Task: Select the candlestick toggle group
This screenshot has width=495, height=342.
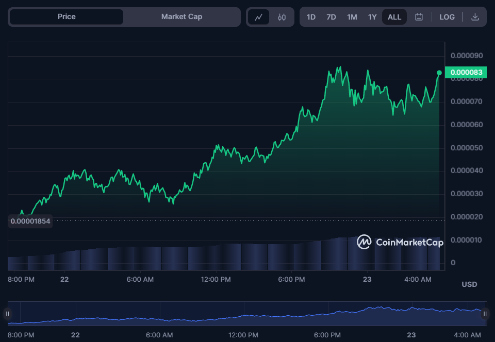Action: click(x=270, y=16)
